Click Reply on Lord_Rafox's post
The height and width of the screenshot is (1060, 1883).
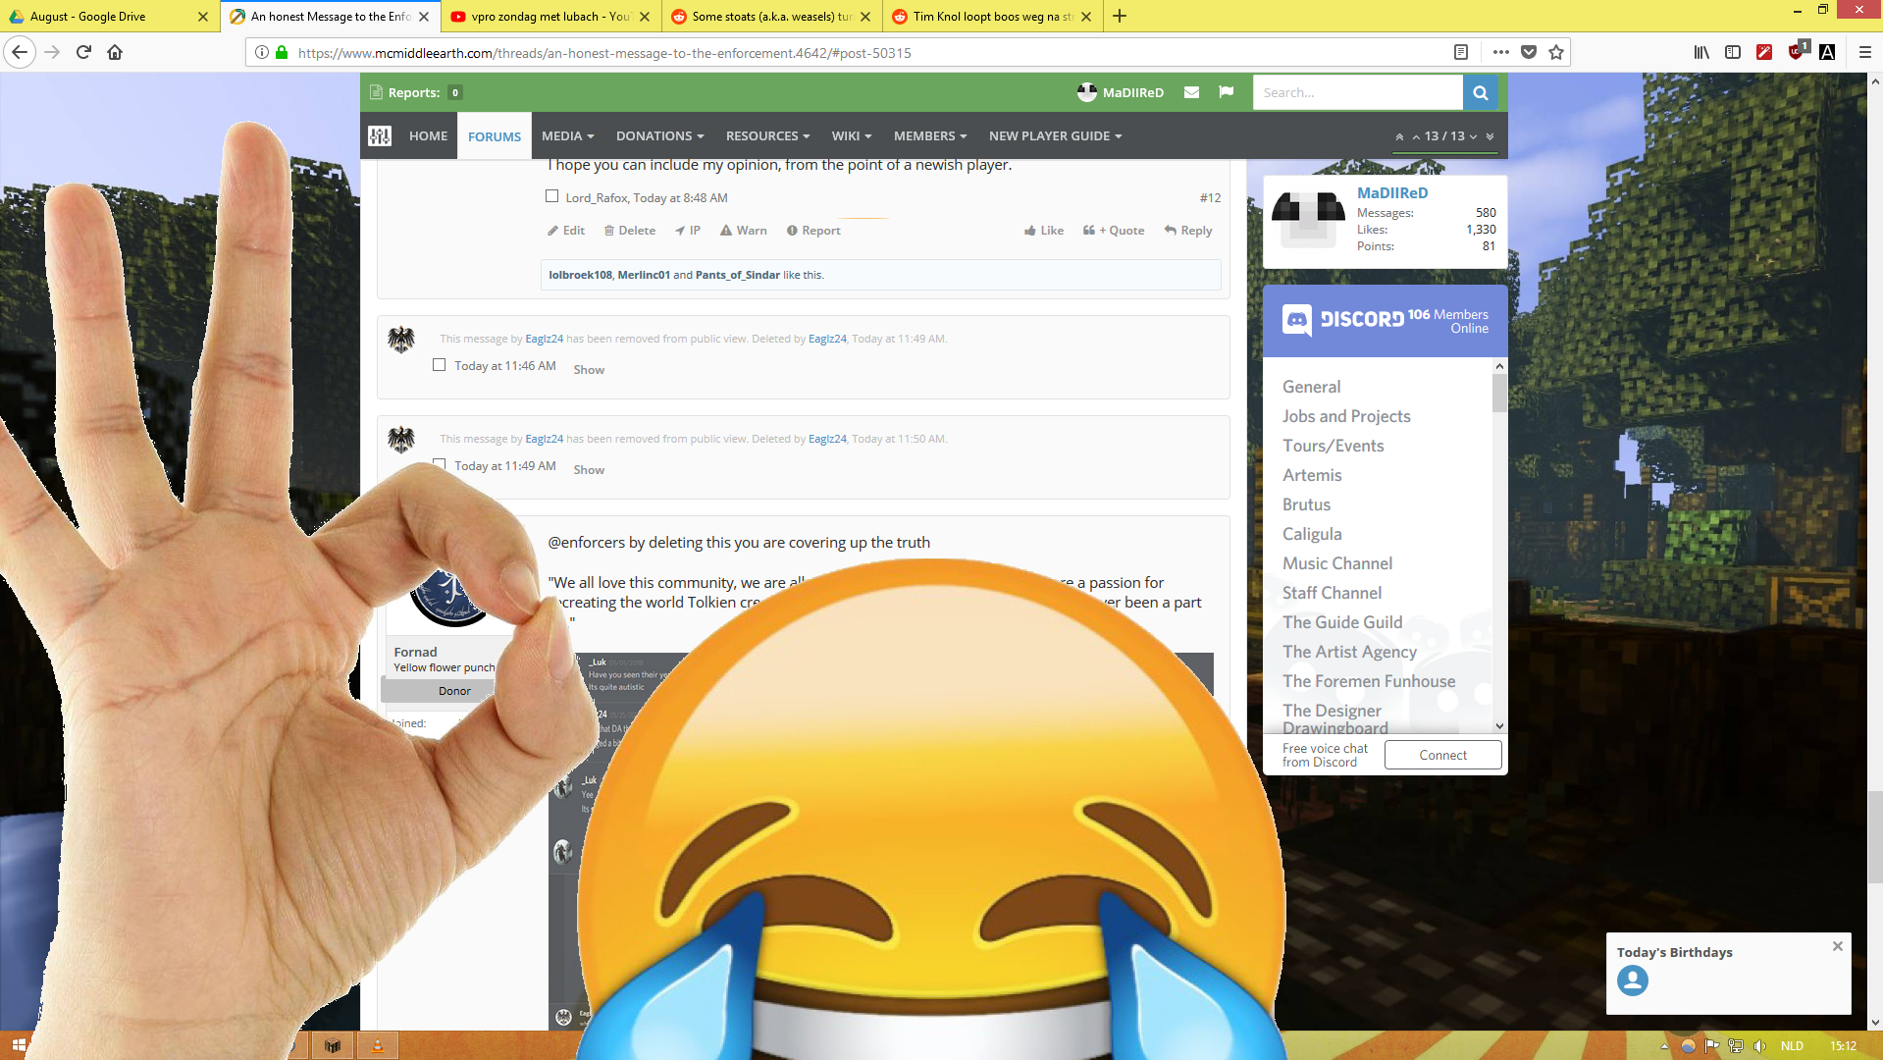tap(1188, 231)
